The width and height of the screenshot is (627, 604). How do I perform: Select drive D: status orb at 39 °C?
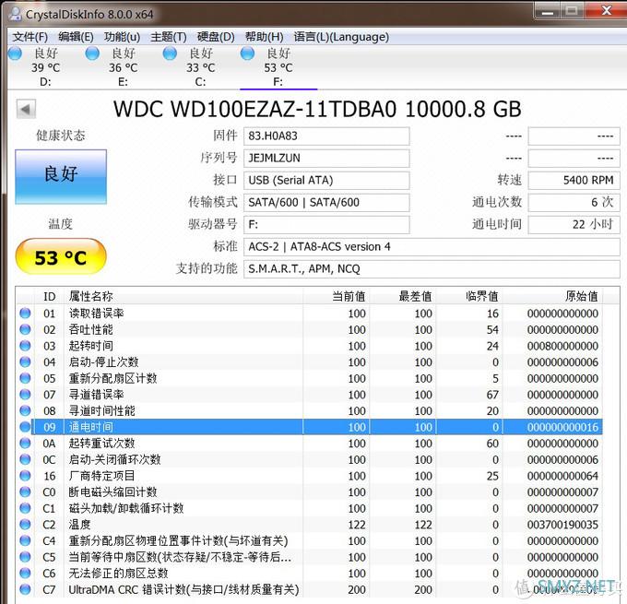(x=15, y=53)
